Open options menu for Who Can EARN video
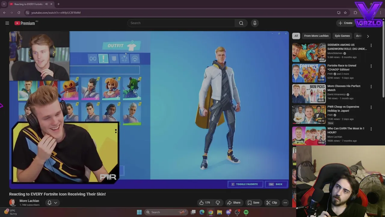The width and height of the screenshot is (385, 217). click(371, 129)
